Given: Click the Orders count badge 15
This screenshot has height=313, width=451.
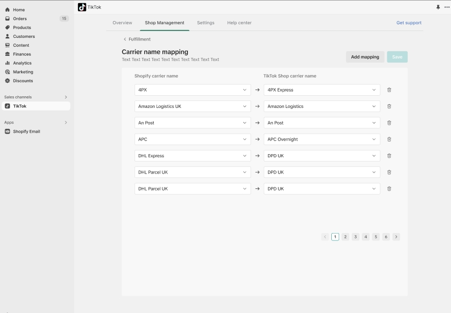Looking at the screenshot, I should click(x=64, y=18).
